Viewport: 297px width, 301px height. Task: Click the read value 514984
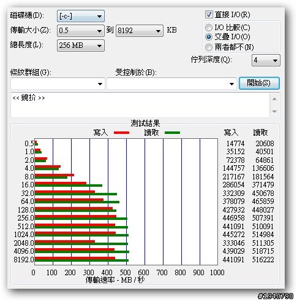point(263,235)
